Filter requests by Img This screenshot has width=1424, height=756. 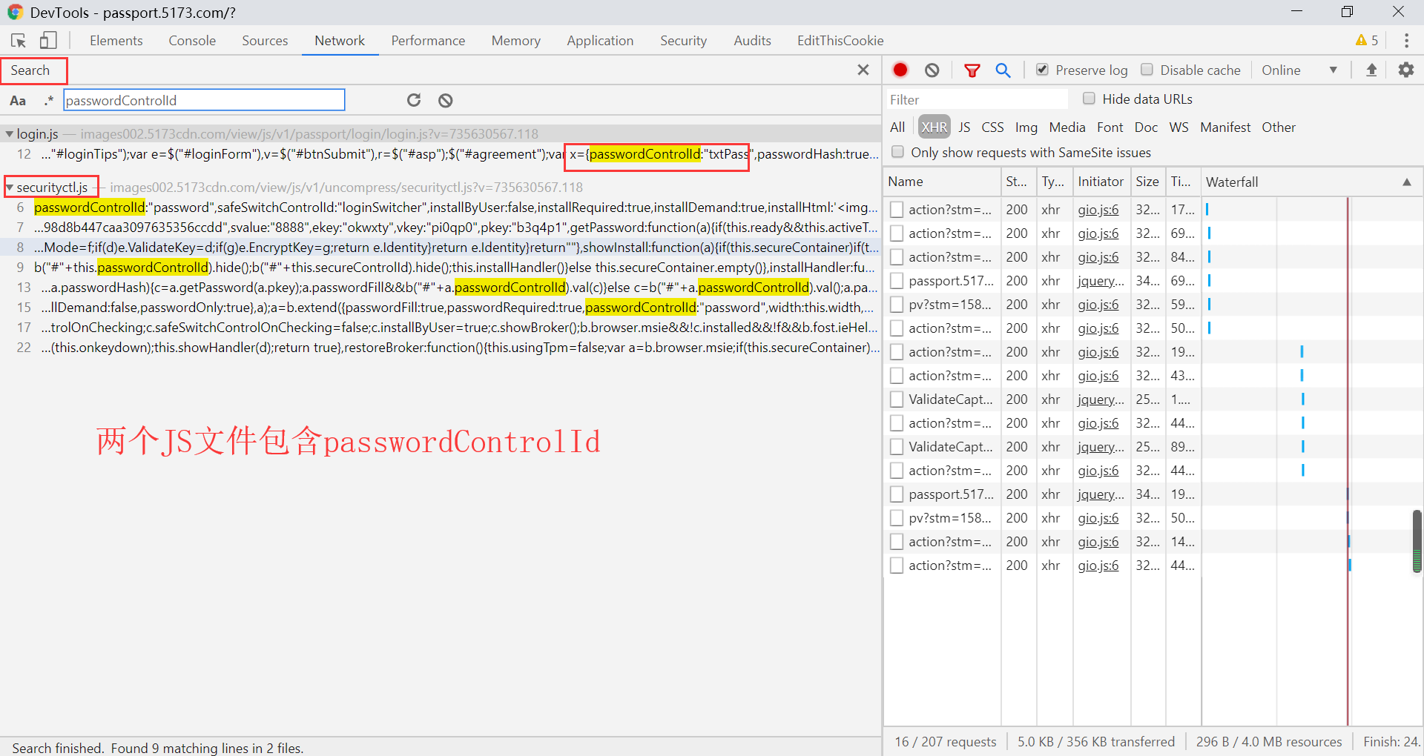1026,127
